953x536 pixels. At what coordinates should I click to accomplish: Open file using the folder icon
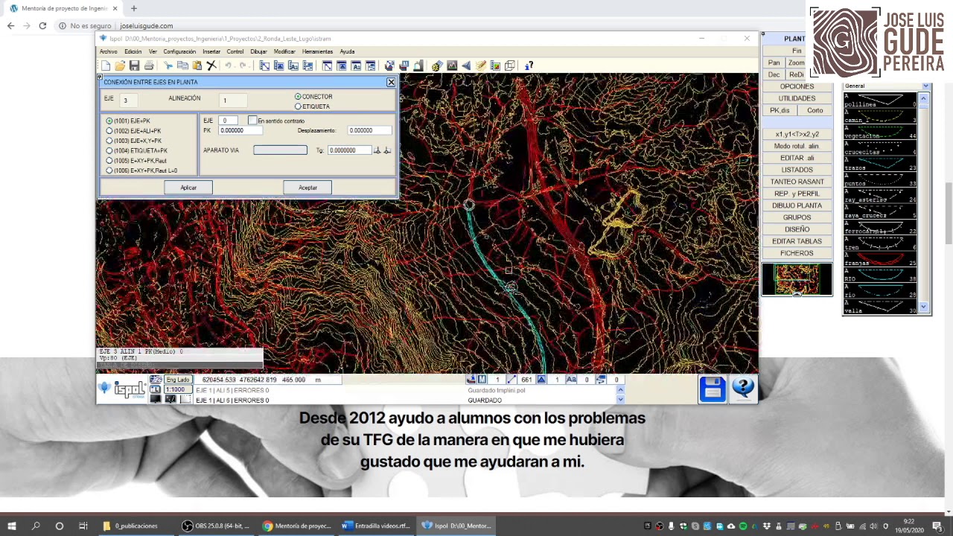120,66
